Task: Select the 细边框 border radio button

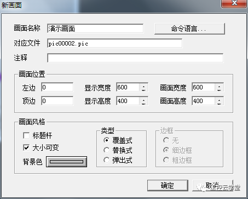Action: pyautogui.click(x=166, y=150)
